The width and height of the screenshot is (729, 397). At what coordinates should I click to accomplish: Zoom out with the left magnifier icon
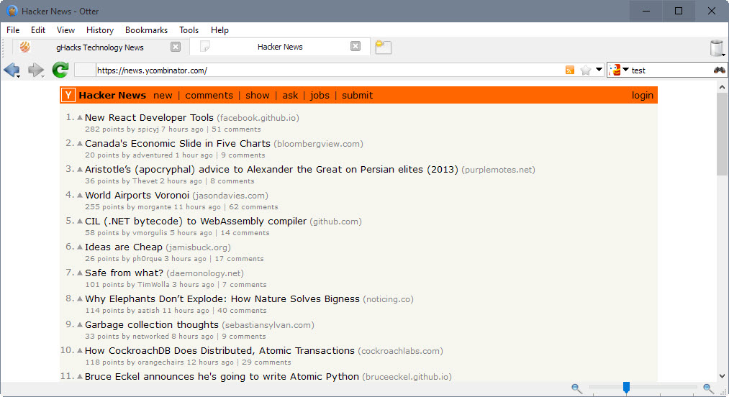(576, 388)
